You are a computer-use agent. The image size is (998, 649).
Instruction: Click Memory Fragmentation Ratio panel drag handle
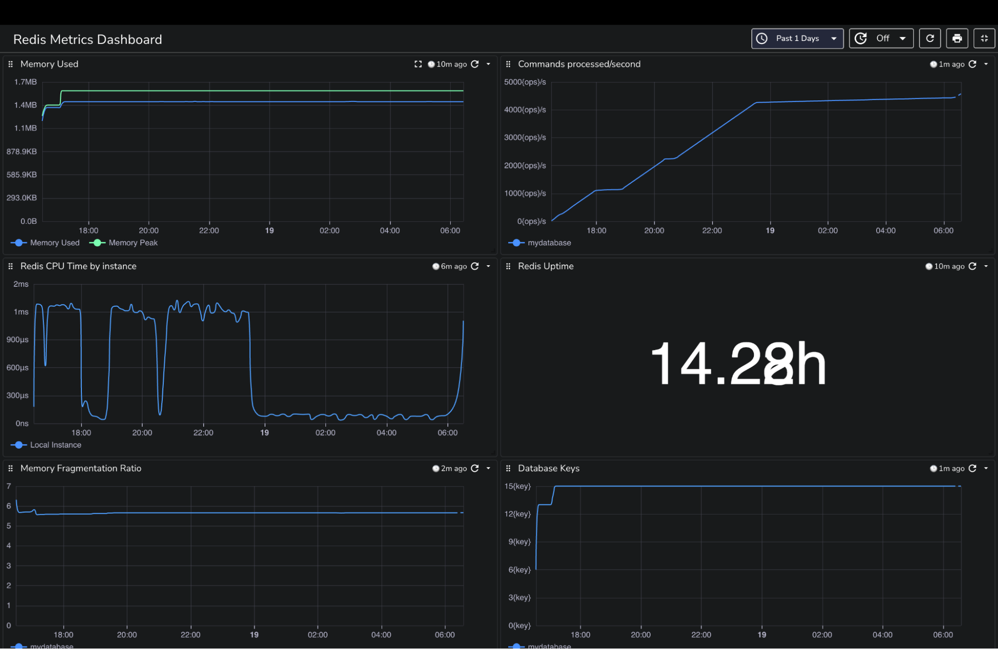tap(10, 468)
